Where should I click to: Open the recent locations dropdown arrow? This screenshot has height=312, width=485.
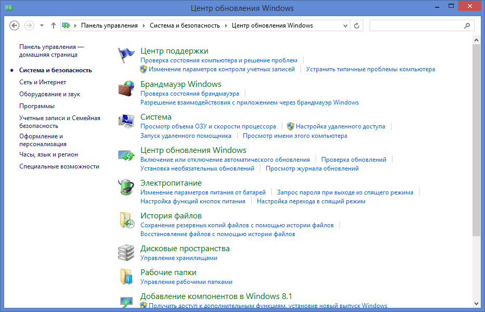42,25
